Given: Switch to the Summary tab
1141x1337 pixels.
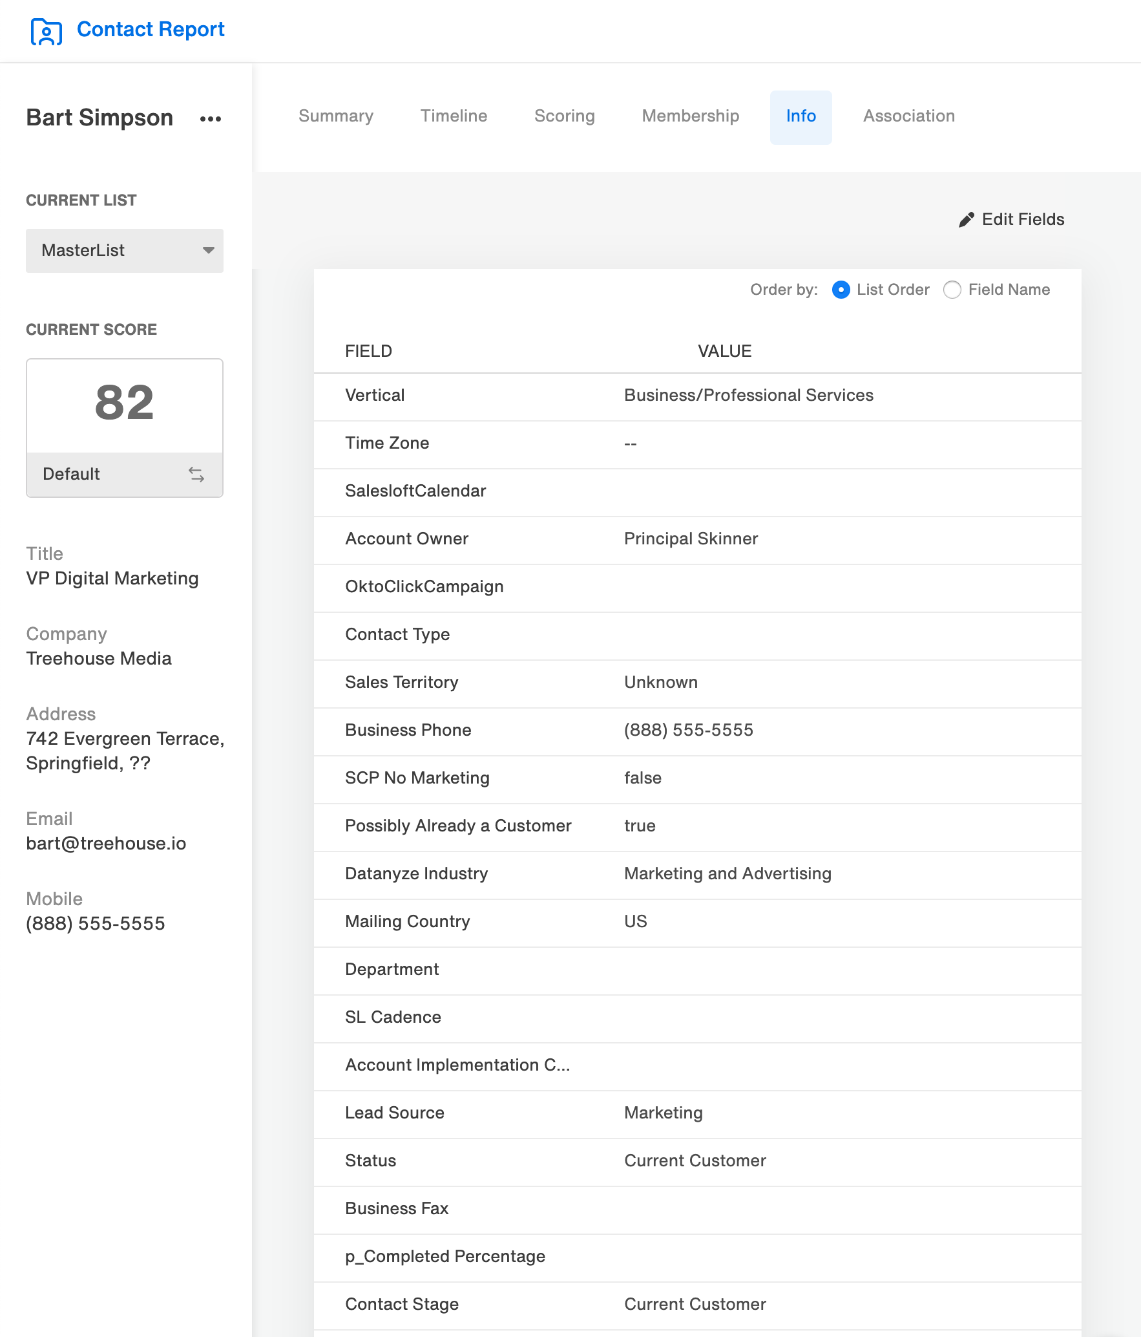Looking at the screenshot, I should click(336, 116).
